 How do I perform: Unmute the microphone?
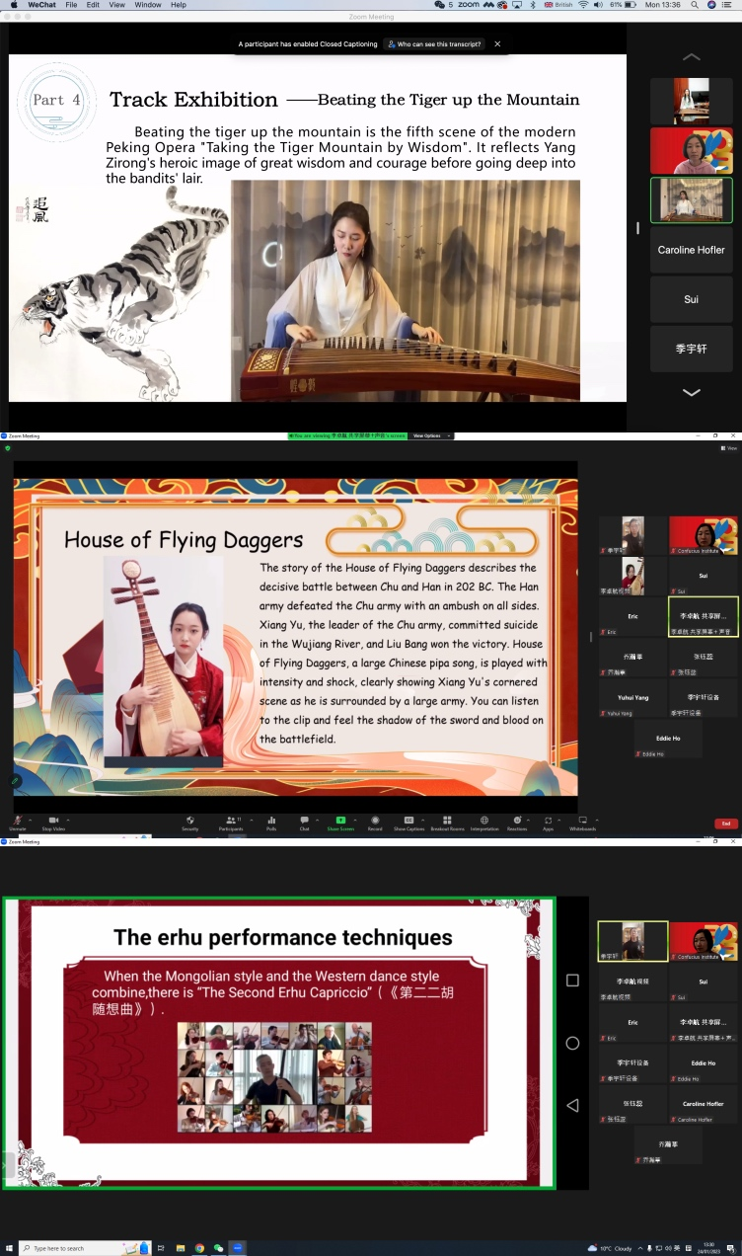point(17,821)
